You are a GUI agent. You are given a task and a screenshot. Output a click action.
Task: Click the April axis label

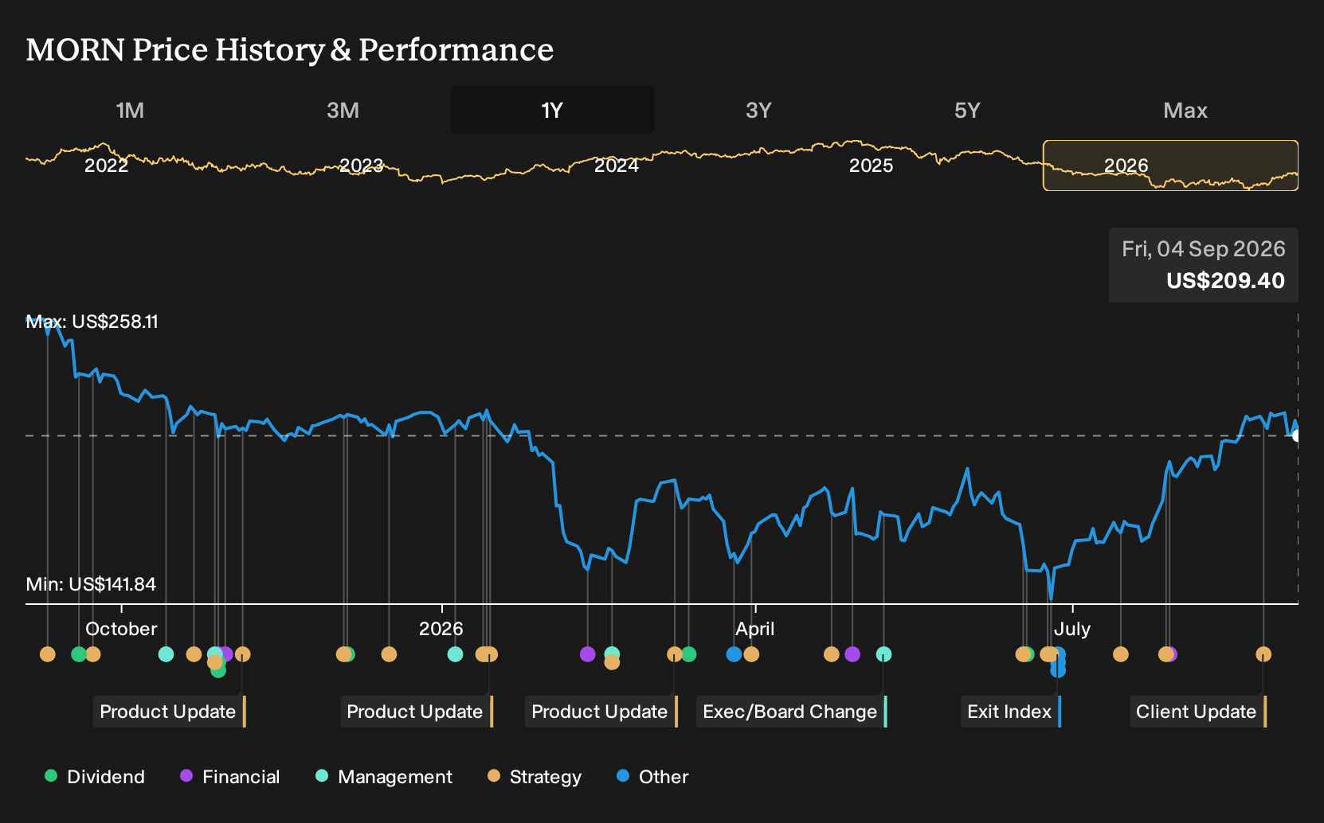coord(754,629)
